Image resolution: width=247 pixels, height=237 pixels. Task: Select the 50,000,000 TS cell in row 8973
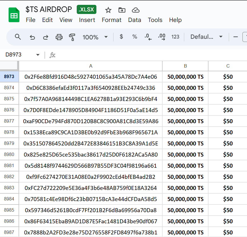tap(185, 77)
